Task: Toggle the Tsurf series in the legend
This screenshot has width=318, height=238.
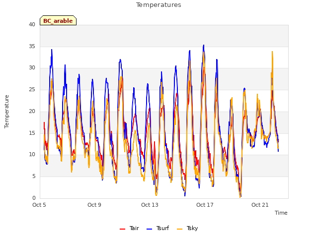Action: click(158, 228)
